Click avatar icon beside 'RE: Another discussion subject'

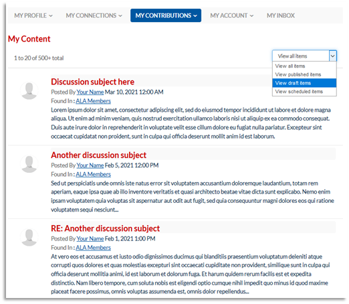29,237
